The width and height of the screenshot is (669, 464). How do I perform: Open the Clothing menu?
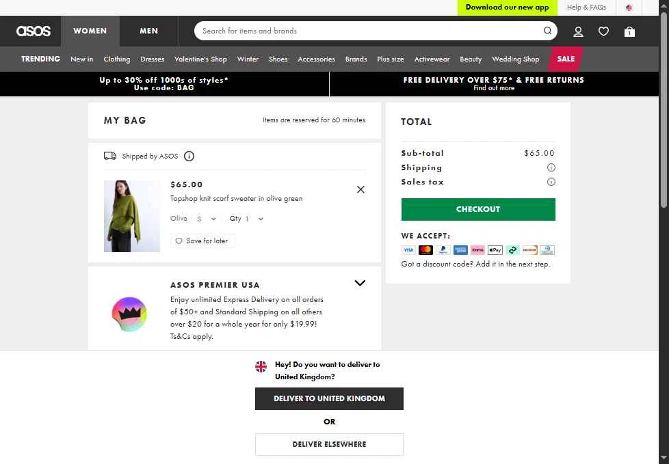(x=117, y=59)
